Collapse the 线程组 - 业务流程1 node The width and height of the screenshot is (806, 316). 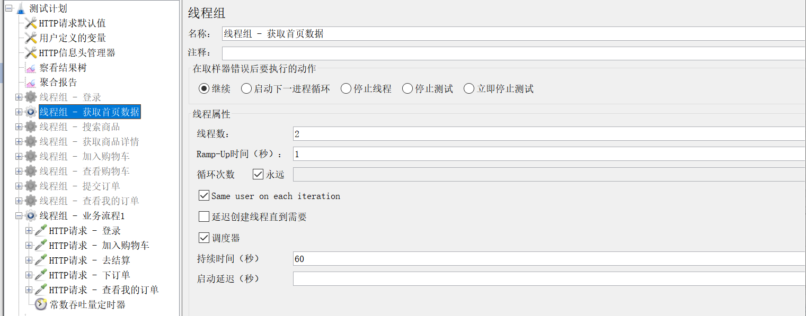(19, 216)
